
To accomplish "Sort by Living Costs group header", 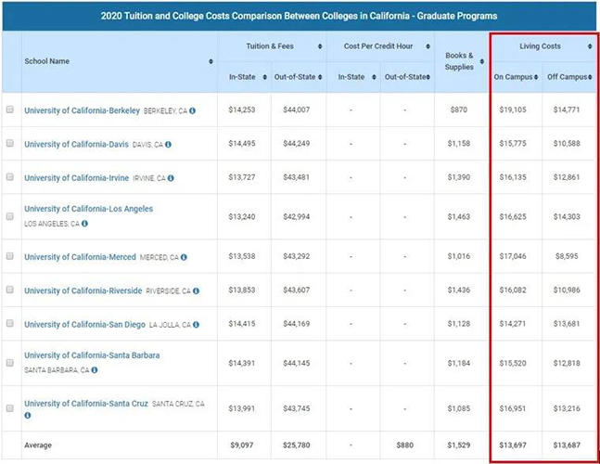I will 590,46.
